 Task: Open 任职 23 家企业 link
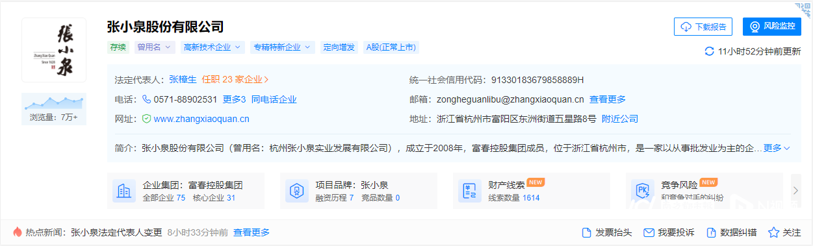(235, 80)
